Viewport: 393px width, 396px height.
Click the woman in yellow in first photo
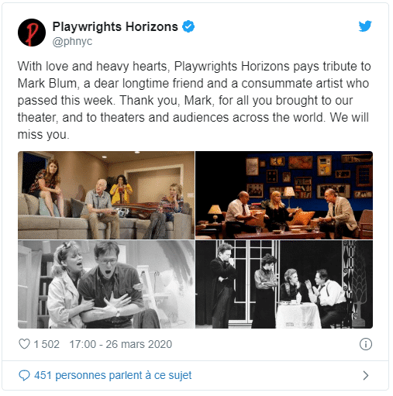[121, 190]
